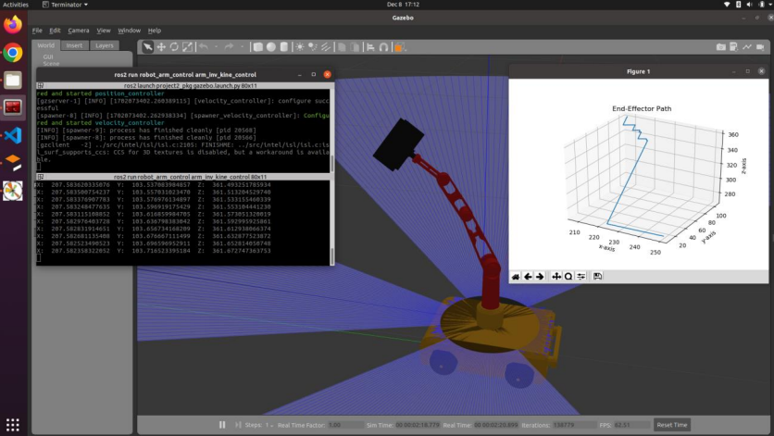Toggle the pan/move axes tool in Figure 1
This screenshot has height=436, width=774.
click(556, 276)
